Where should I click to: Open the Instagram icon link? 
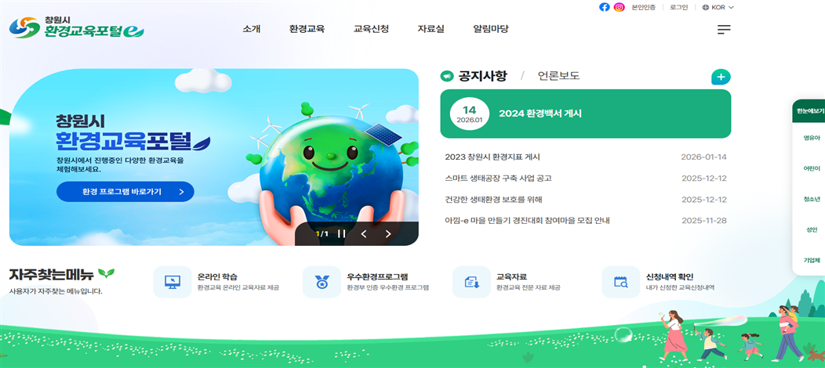(x=620, y=7)
